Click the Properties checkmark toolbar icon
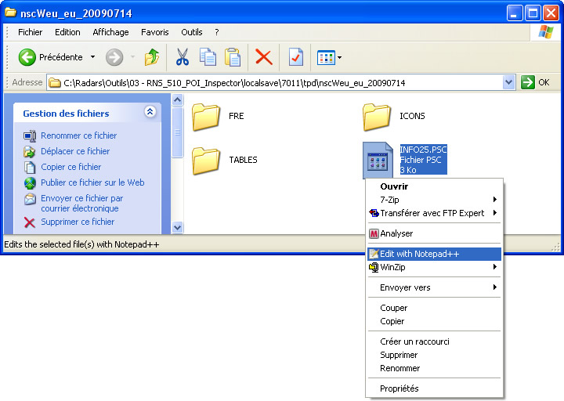Screen dimensions: 564x401 pyautogui.click(x=295, y=57)
